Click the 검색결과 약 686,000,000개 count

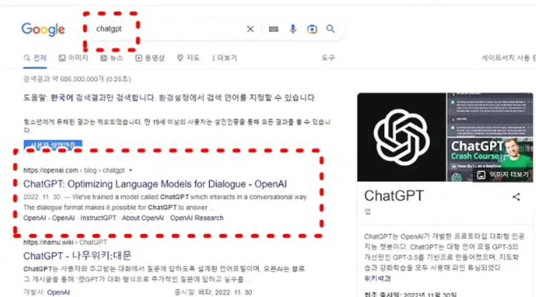pyautogui.click(x=77, y=79)
